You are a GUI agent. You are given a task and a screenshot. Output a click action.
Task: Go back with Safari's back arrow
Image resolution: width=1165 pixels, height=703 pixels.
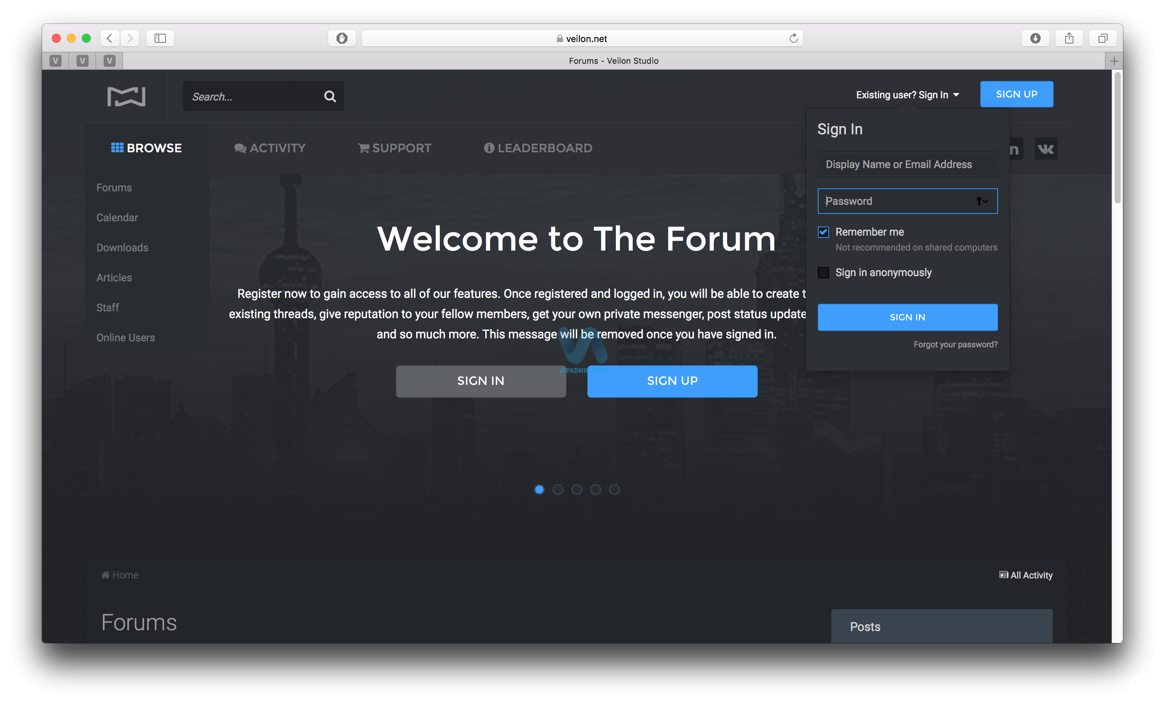click(110, 38)
